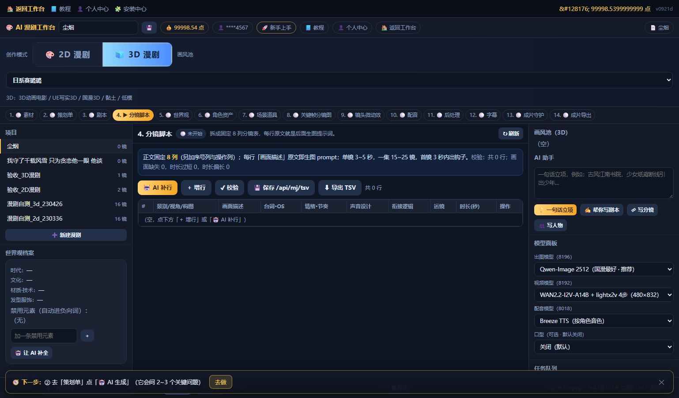Run validation with the ✓ 校验 button
The image size is (679, 398).
(229, 188)
